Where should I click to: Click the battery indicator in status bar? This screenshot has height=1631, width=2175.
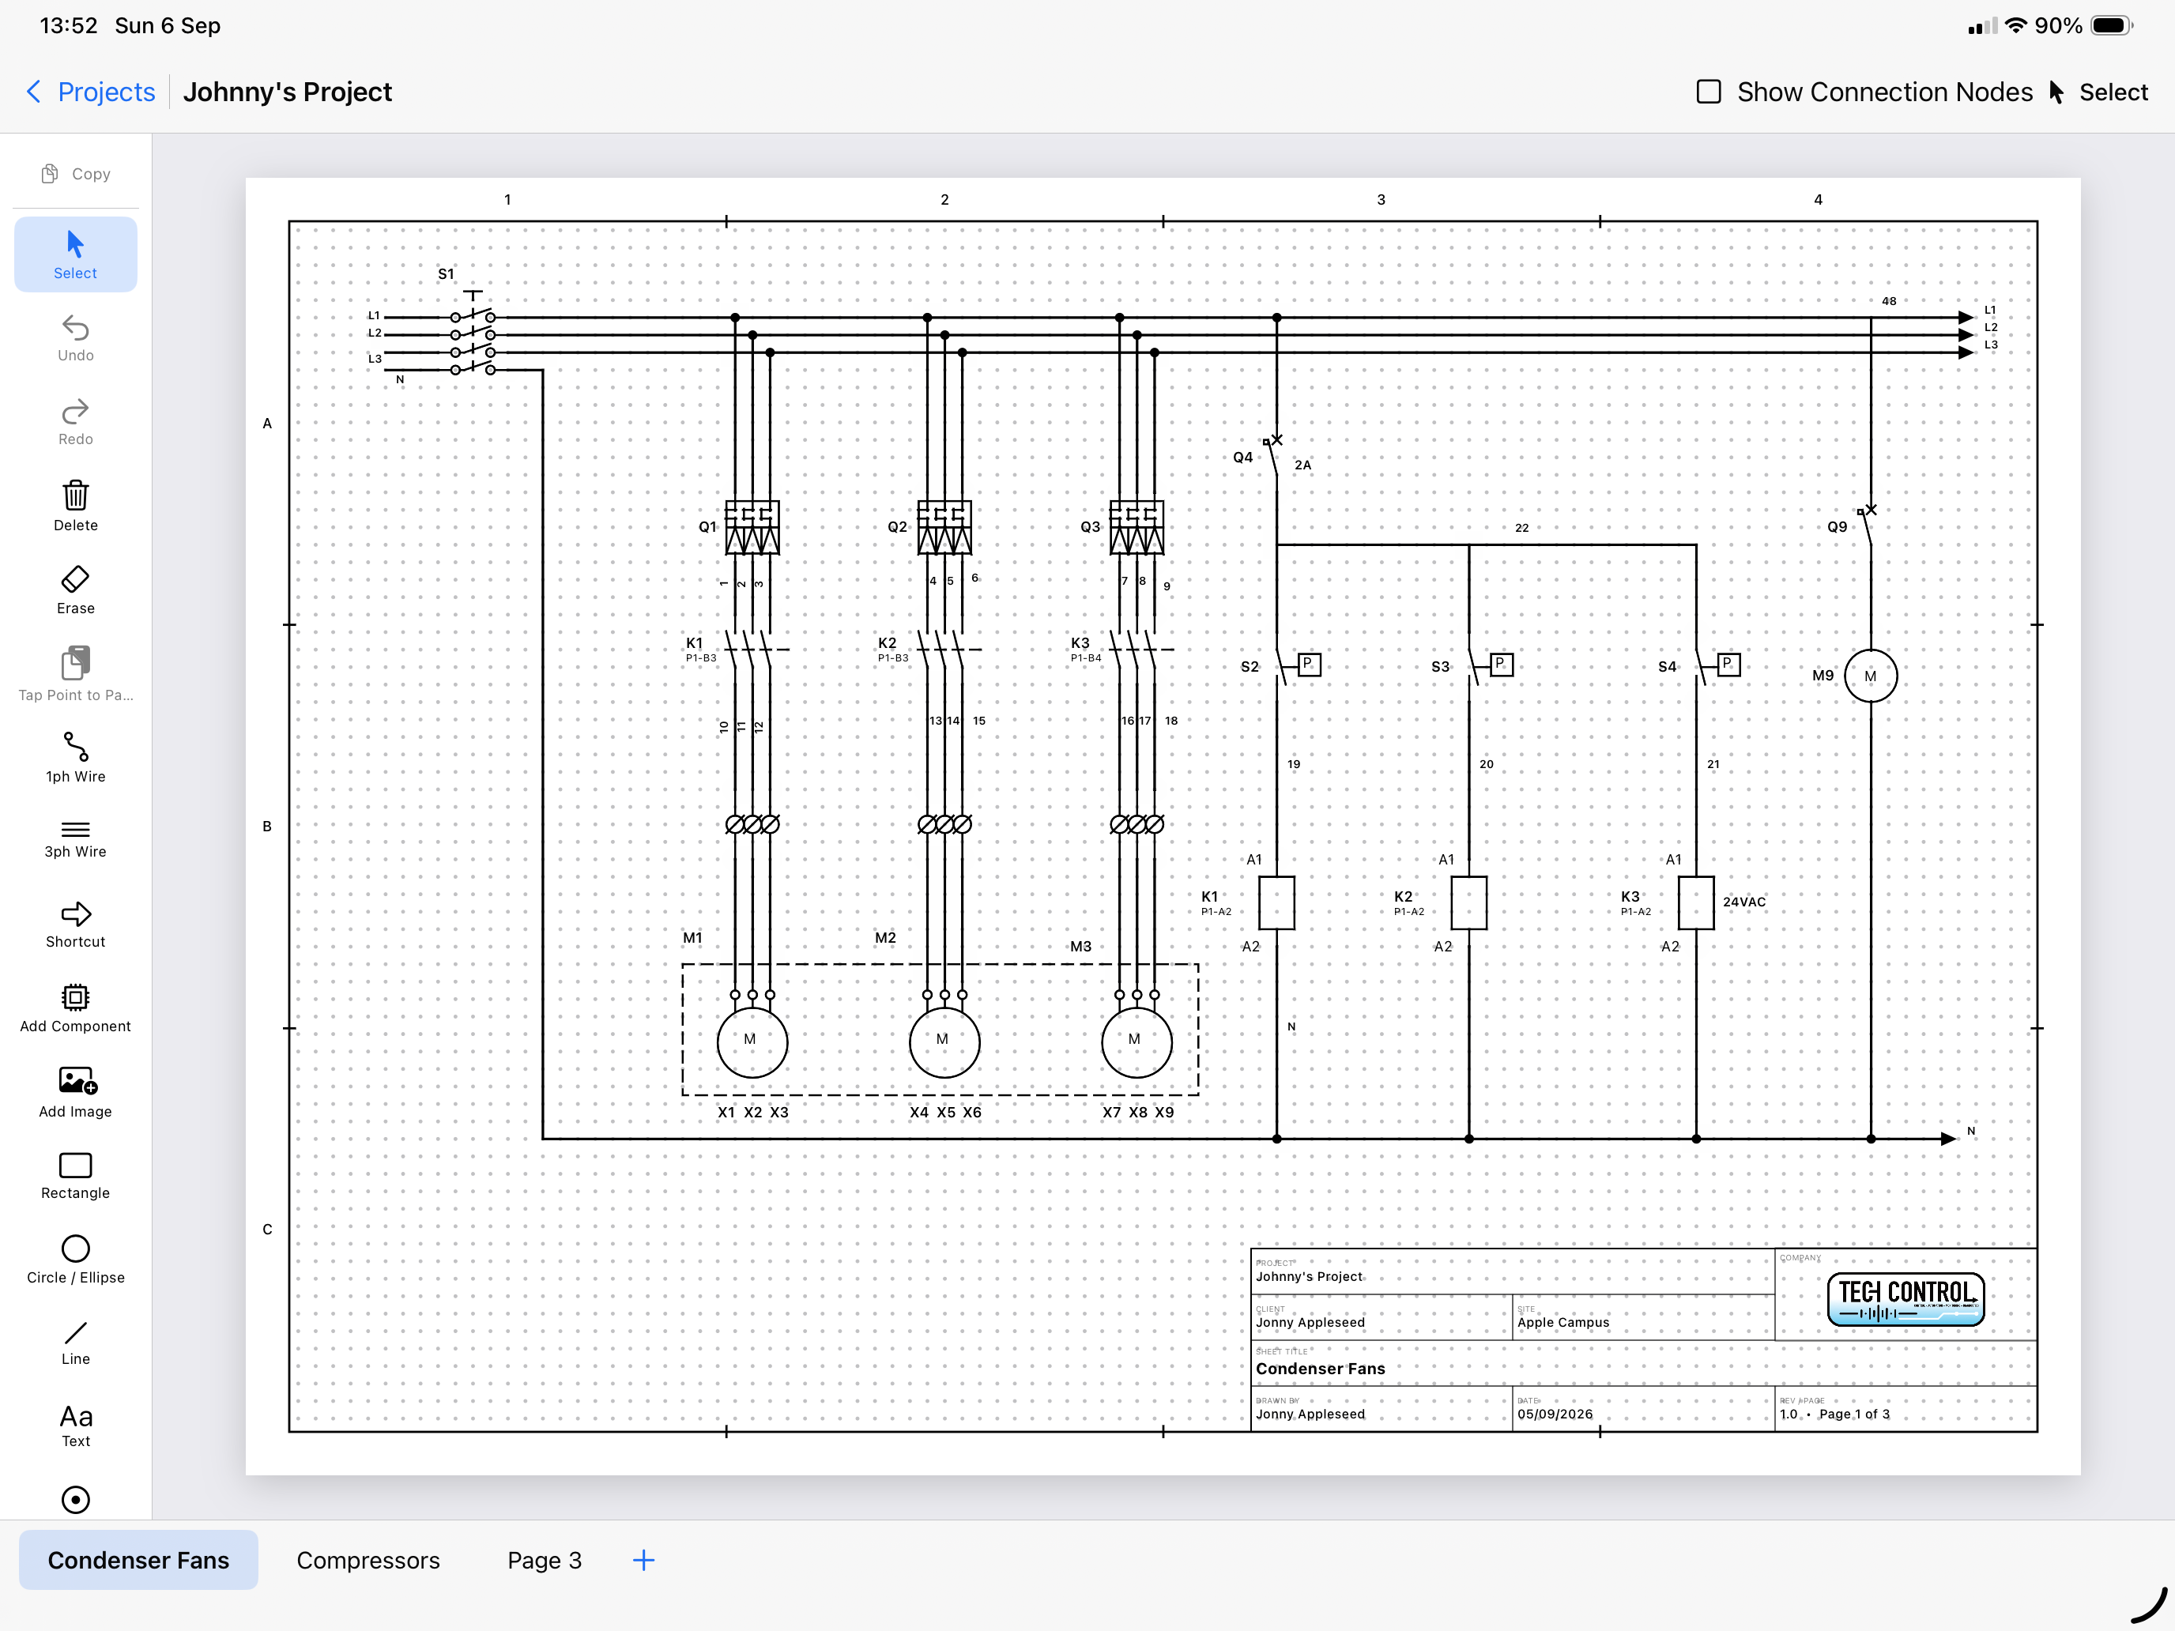tap(2110, 25)
